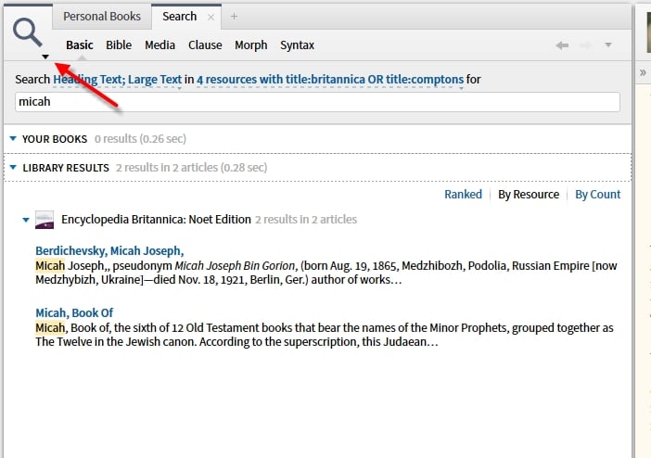Viewport: 651px width, 458px height.
Task: Add a new tab with the plus icon
Action: coord(234,17)
